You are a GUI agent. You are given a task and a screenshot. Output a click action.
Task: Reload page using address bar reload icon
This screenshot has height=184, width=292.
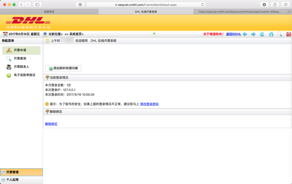[x=203, y=5]
